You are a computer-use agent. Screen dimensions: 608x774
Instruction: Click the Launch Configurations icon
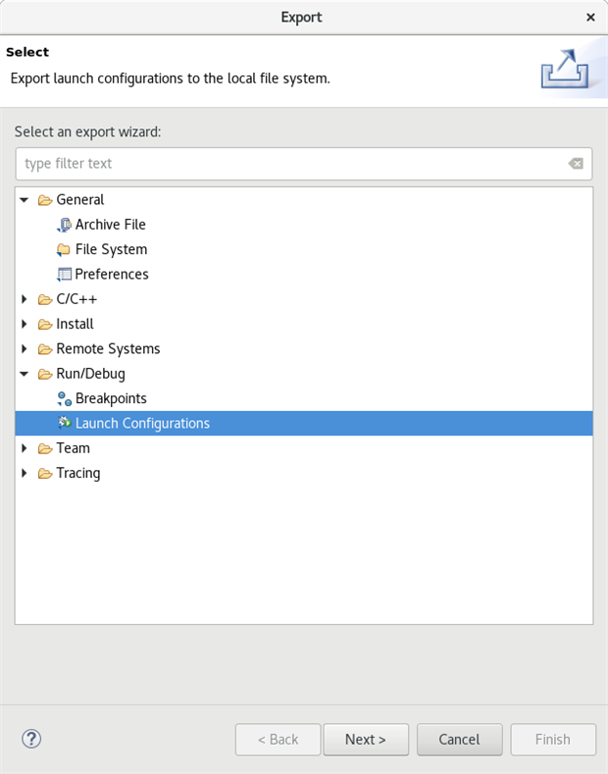(64, 424)
